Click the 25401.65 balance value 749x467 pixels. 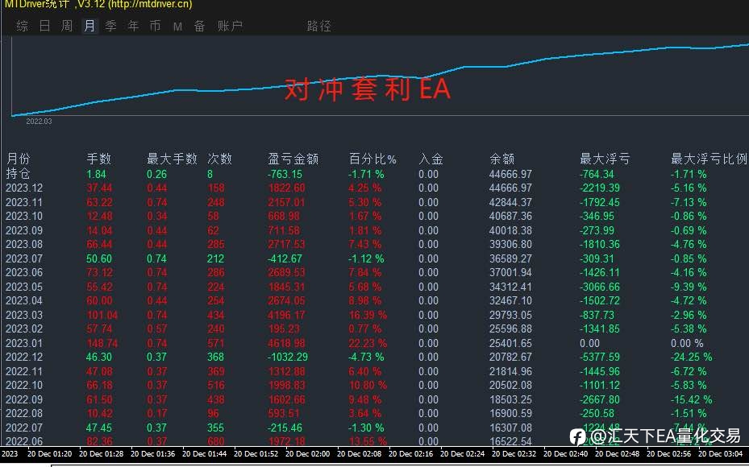tap(510, 343)
